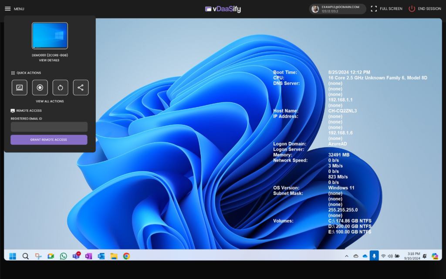Open the hamburger Menu in top bar
Viewport: 446px width, 279px height.
(8, 9)
